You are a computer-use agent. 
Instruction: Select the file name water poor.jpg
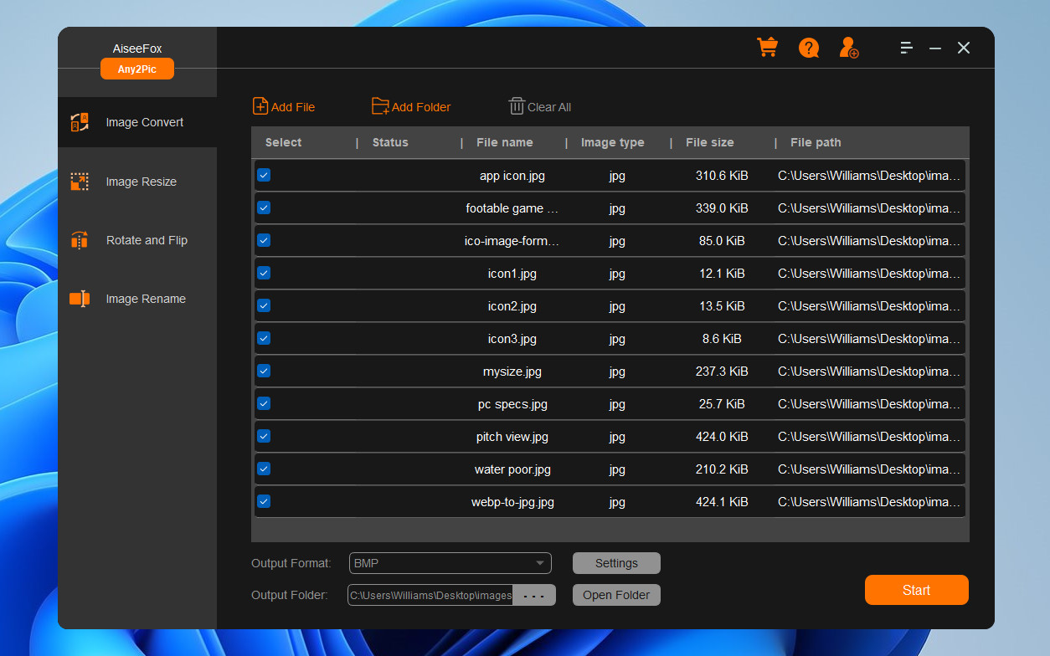tap(512, 469)
